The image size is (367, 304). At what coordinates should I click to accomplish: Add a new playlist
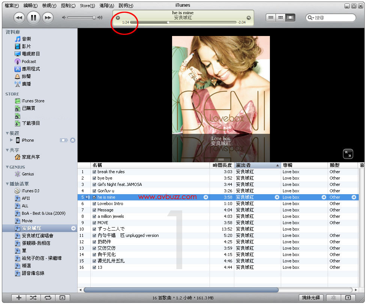pyautogui.click(x=19, y=298)
